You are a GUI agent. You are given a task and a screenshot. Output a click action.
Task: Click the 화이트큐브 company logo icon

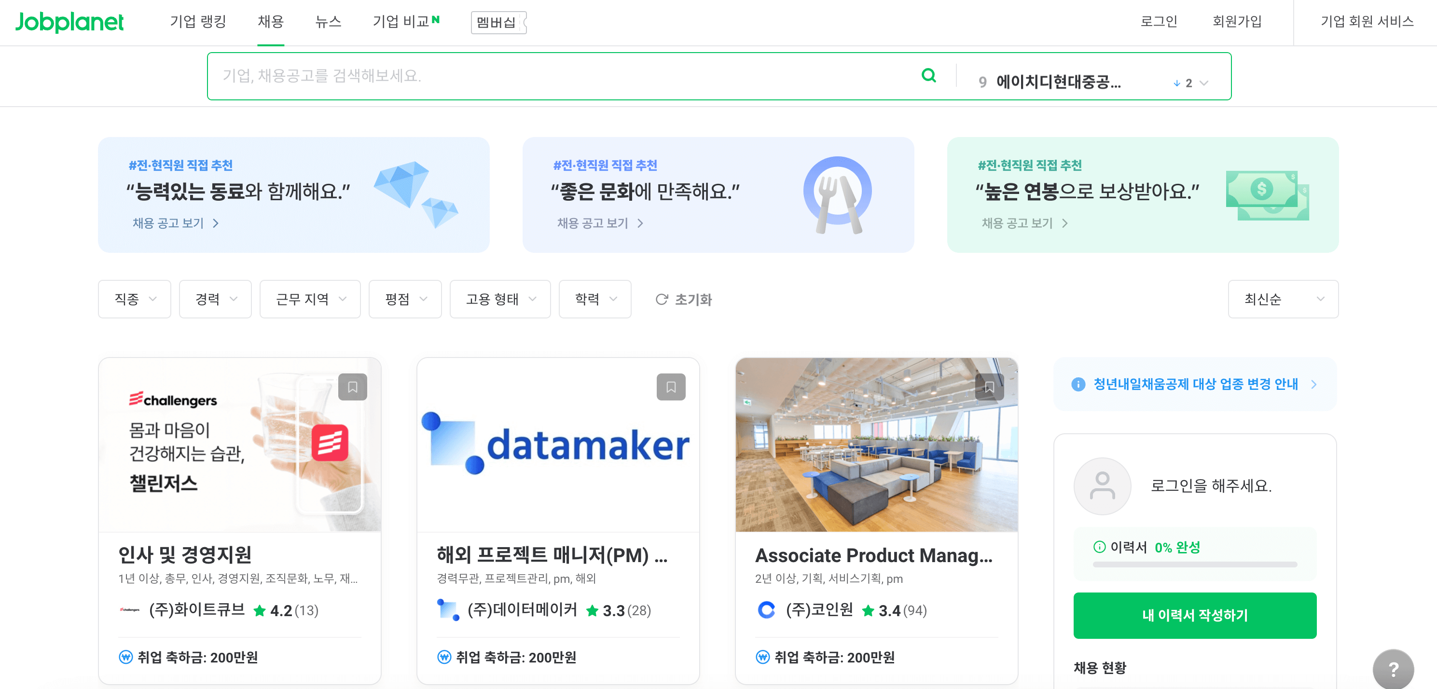(129, 610)
